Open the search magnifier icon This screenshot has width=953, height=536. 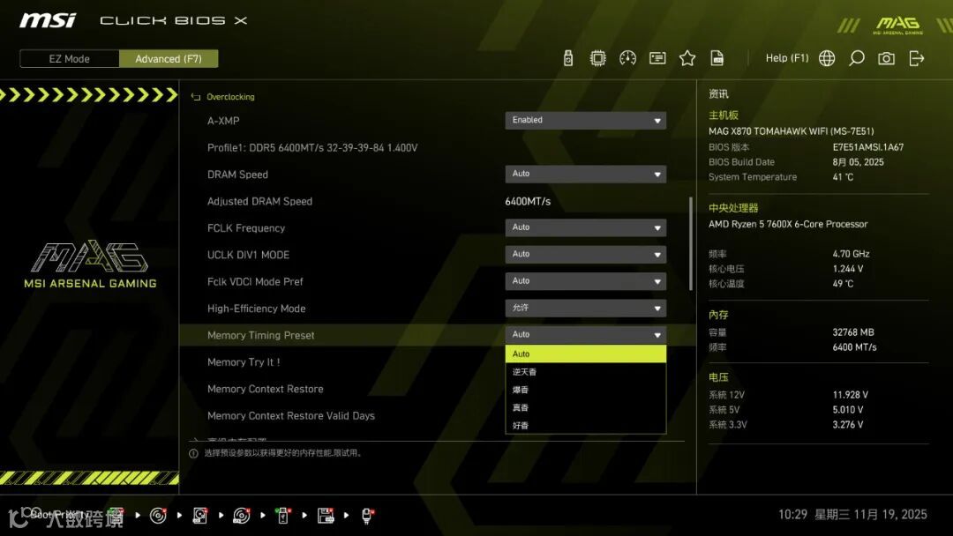(x=856, y=58)
